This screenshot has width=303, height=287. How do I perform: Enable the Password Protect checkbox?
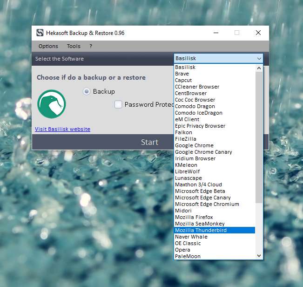pos(118,104)
